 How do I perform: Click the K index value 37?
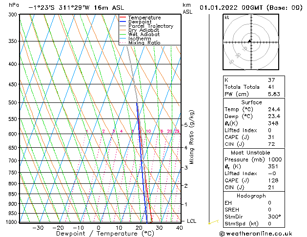pyautogui.click(x=271, y=80)
